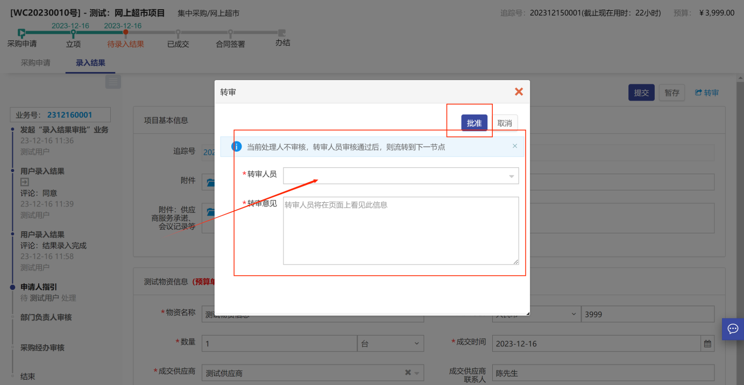Viewport: 744px width, 385px height.
Task: Click the 取消 button in dialog
Action: 505,123
